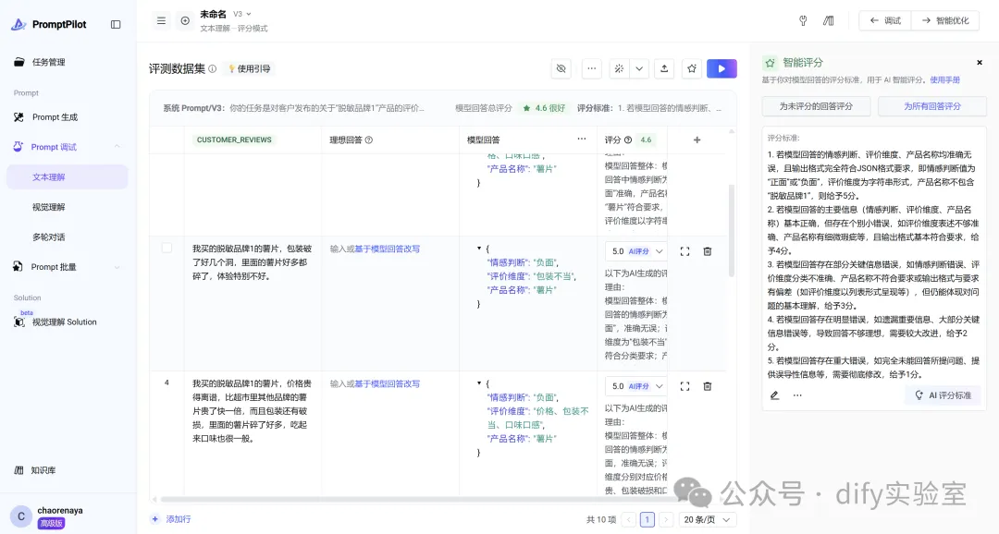This screenshot has width=999, height=534.
Task: Click the 为所有回答评分 button
Action: (931, 106)
